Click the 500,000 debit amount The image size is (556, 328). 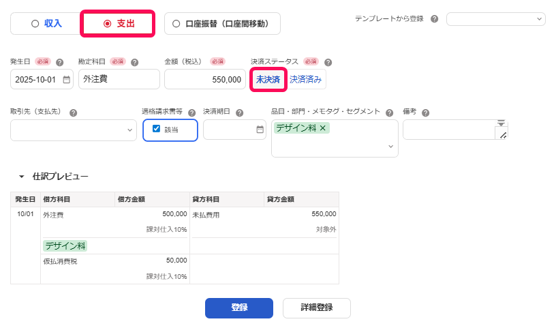(x=175, y=214)
